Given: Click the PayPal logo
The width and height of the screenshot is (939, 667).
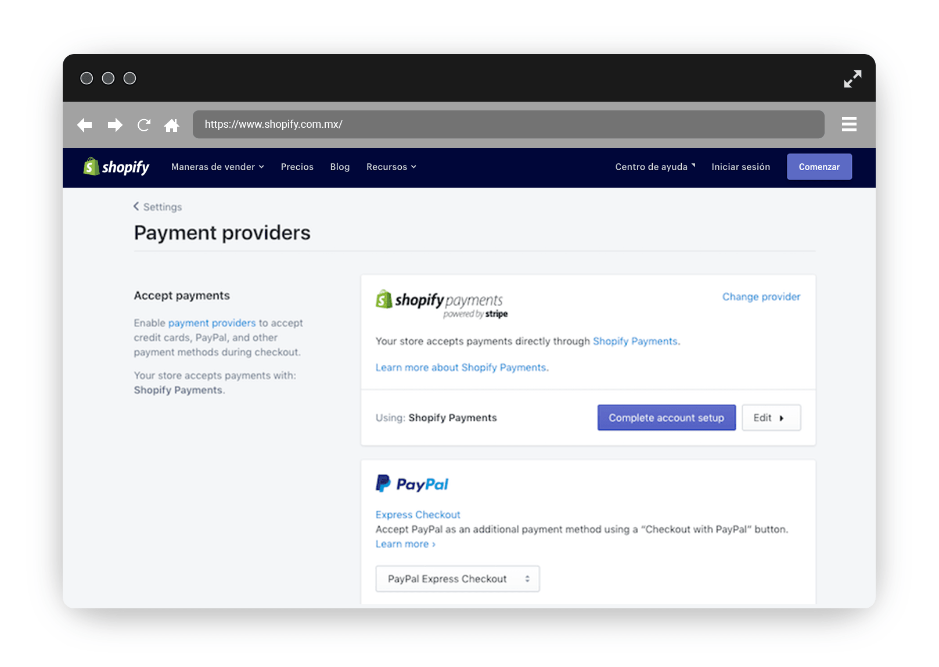Looking at the screenshot, I should click(412, 484).
